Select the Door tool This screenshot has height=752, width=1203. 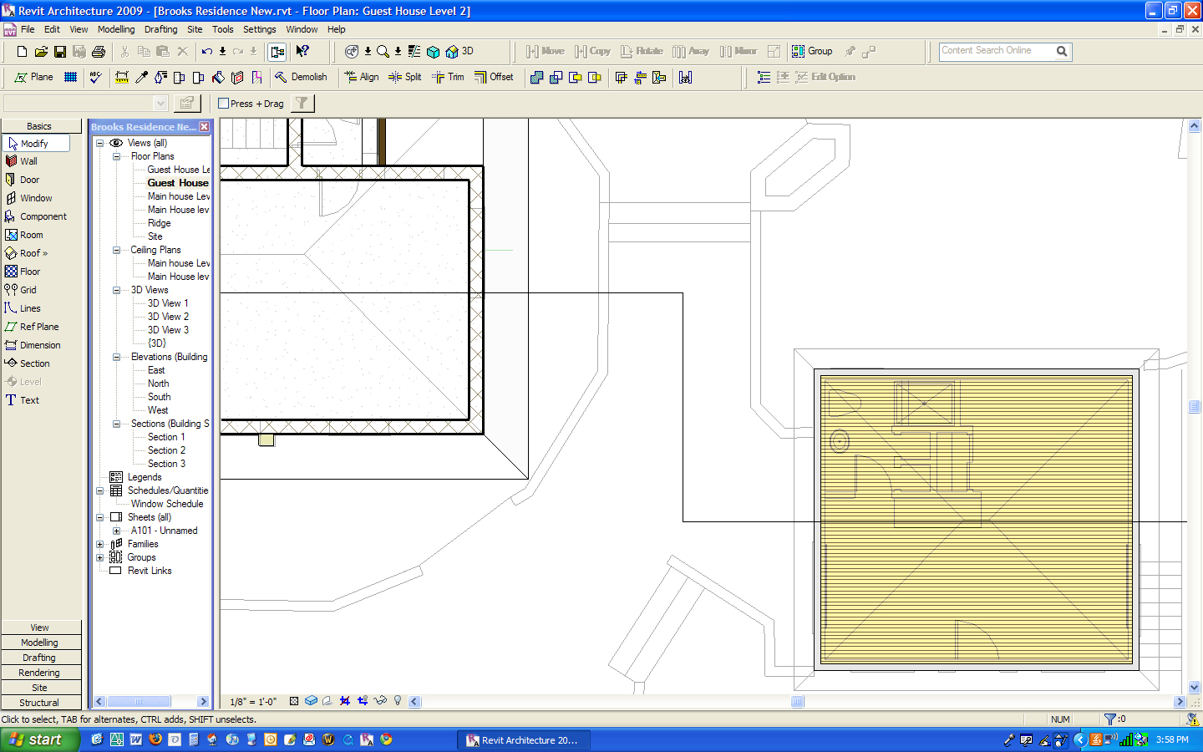(29, 180)
